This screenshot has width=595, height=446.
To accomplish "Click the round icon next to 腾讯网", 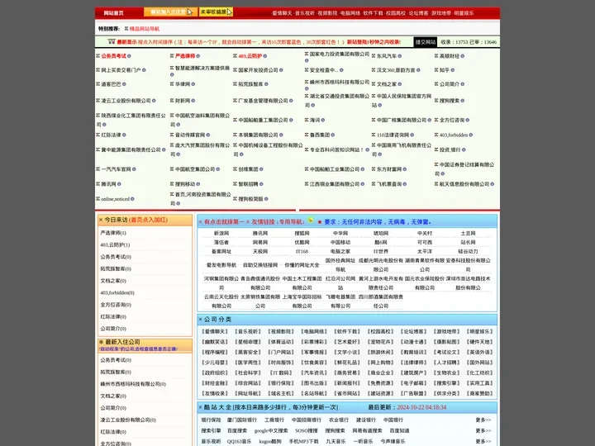I will coord(119,184).
